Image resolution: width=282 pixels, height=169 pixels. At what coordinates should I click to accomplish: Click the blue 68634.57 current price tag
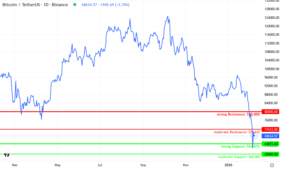(x=270, y=136)
